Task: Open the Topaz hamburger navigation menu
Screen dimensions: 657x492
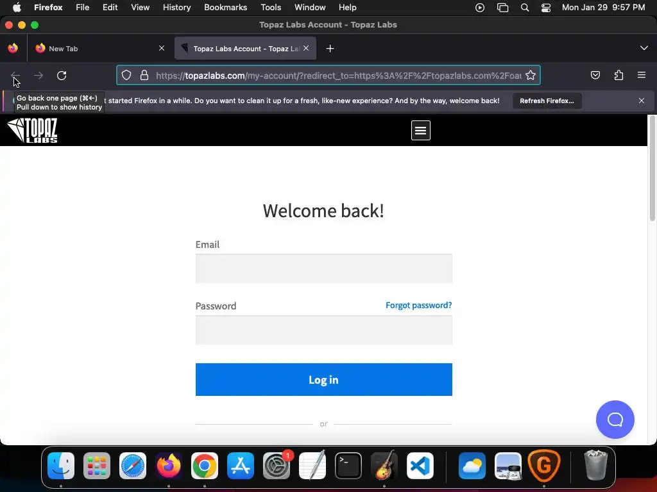Action: pyautogui.click(x=421, y=131)
